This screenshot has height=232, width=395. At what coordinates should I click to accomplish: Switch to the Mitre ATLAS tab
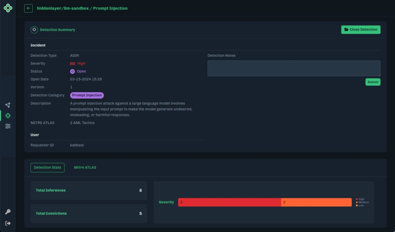[85, 167]
